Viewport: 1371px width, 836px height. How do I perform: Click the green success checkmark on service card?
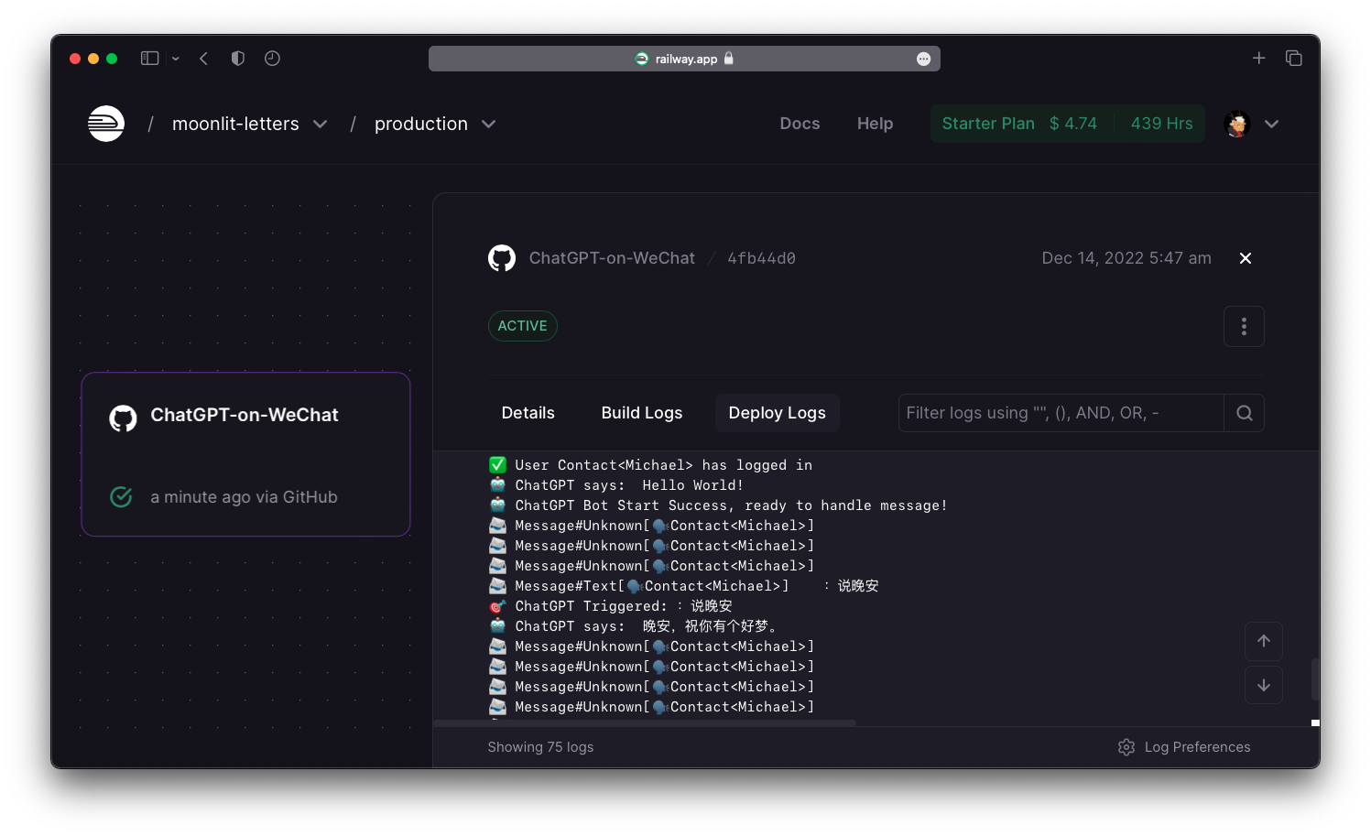pyautogui.click(x=121, y=496)
